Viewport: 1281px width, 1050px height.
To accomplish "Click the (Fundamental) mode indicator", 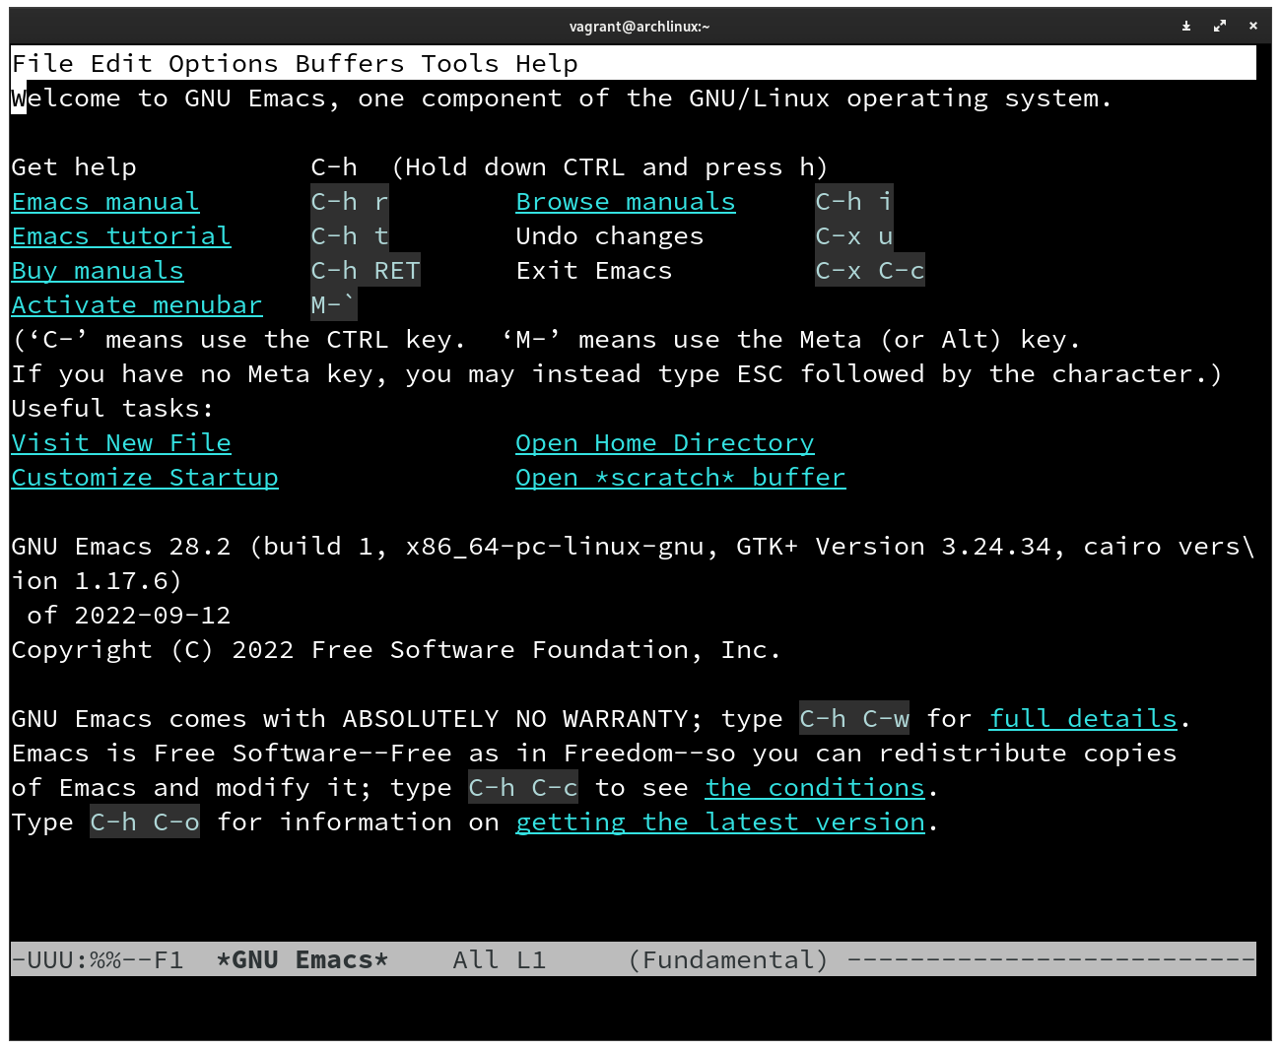I will (x=728, y=960).
